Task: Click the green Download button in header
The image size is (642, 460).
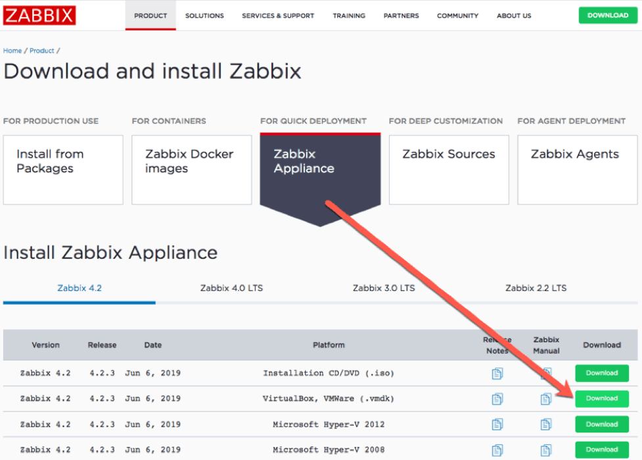Action: tap(608, 15)
